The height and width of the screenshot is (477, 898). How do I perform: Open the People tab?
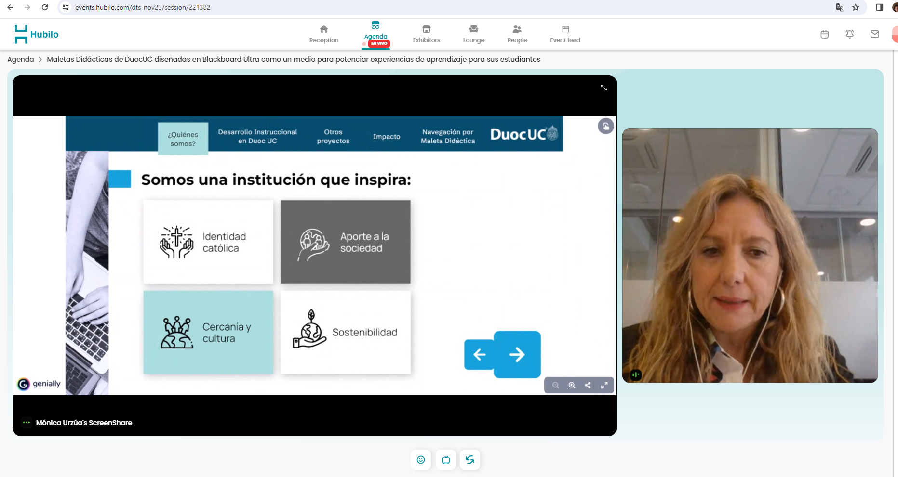(x=517, y=34)
